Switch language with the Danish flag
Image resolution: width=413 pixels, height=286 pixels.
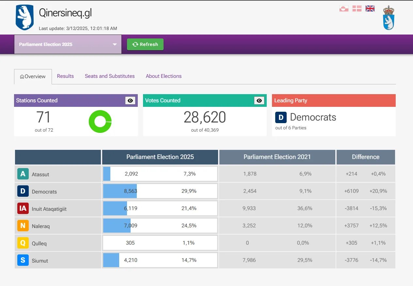(357, 8)
